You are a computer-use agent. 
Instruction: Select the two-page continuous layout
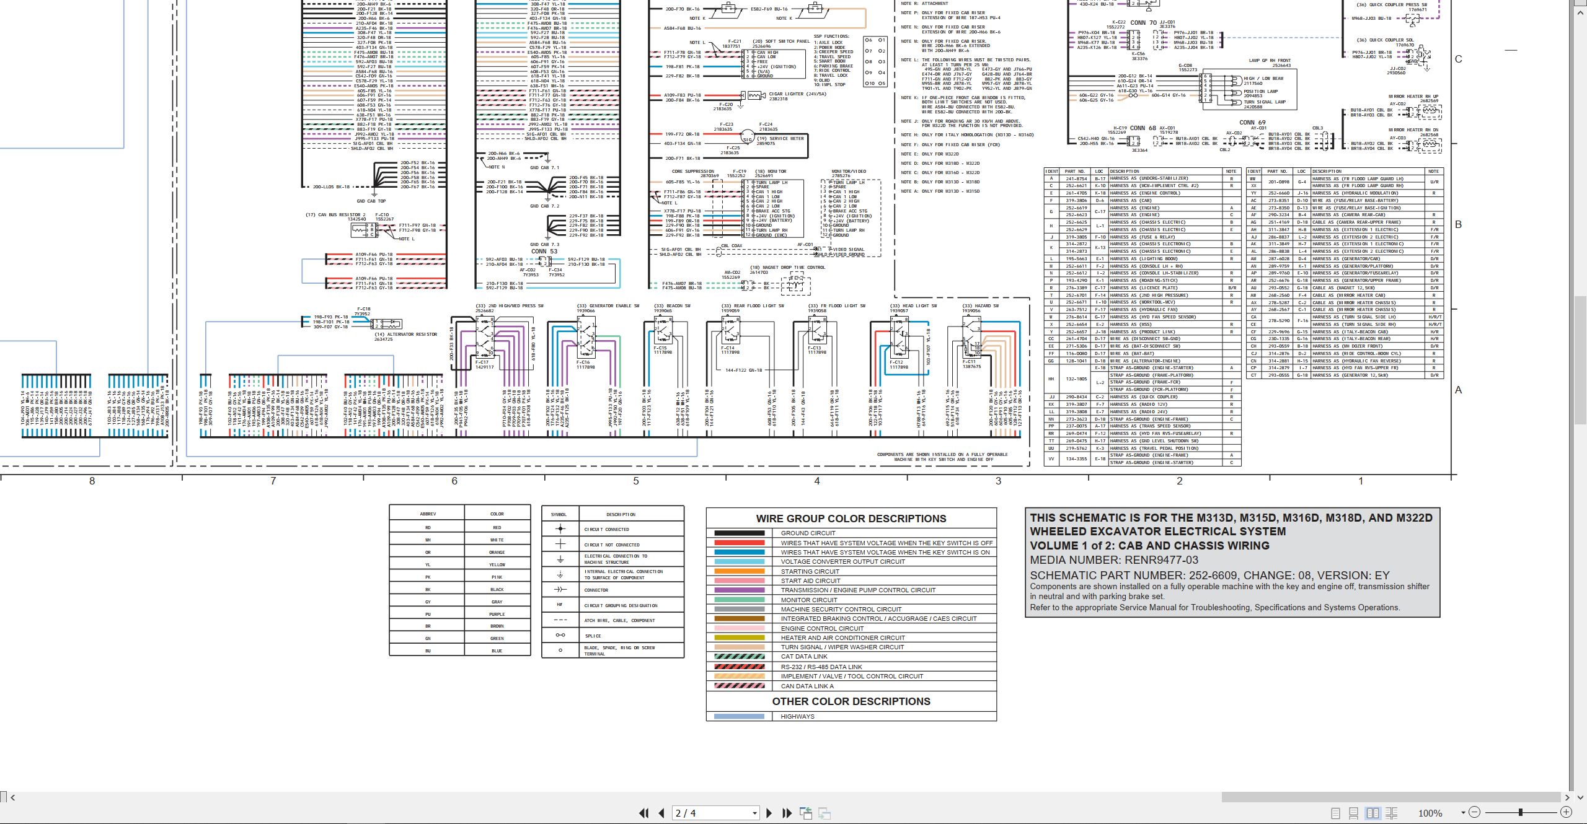point(1392,813)
